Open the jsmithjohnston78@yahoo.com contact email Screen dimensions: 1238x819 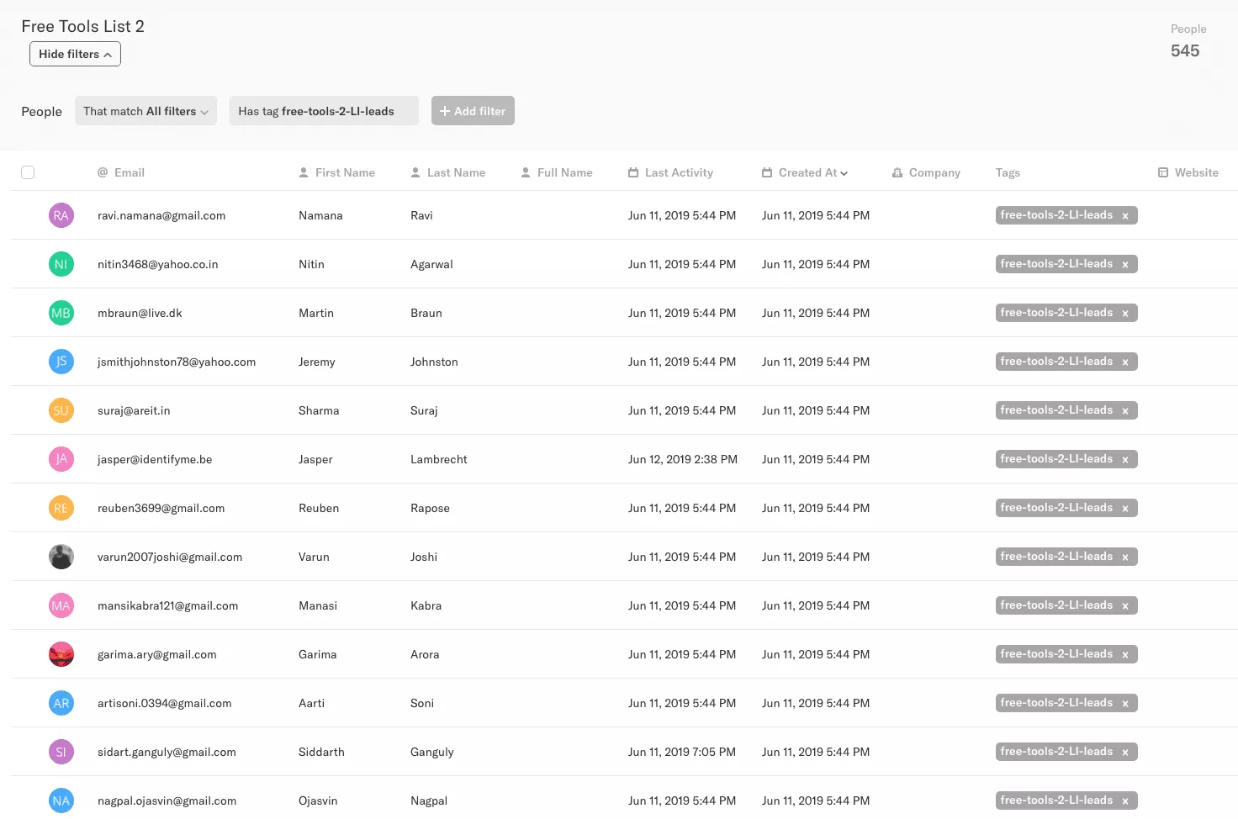coord(177,362)
